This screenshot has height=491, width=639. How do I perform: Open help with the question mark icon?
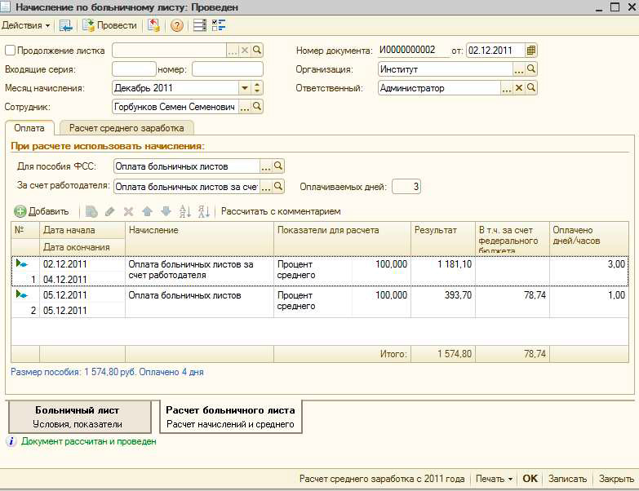[176, 25]
